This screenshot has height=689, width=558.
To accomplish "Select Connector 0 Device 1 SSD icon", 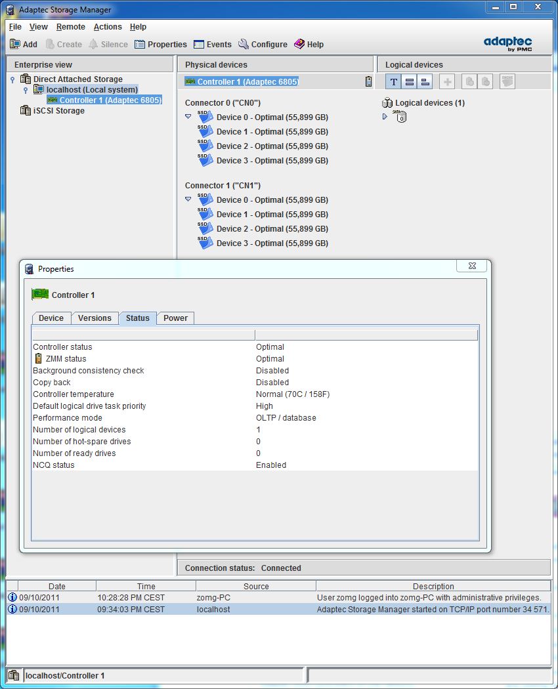I will click(205, 132).
